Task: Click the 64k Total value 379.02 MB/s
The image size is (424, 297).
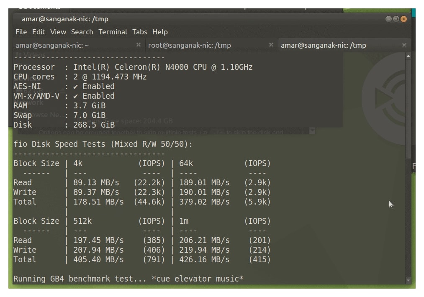Action: pos(204,202)
